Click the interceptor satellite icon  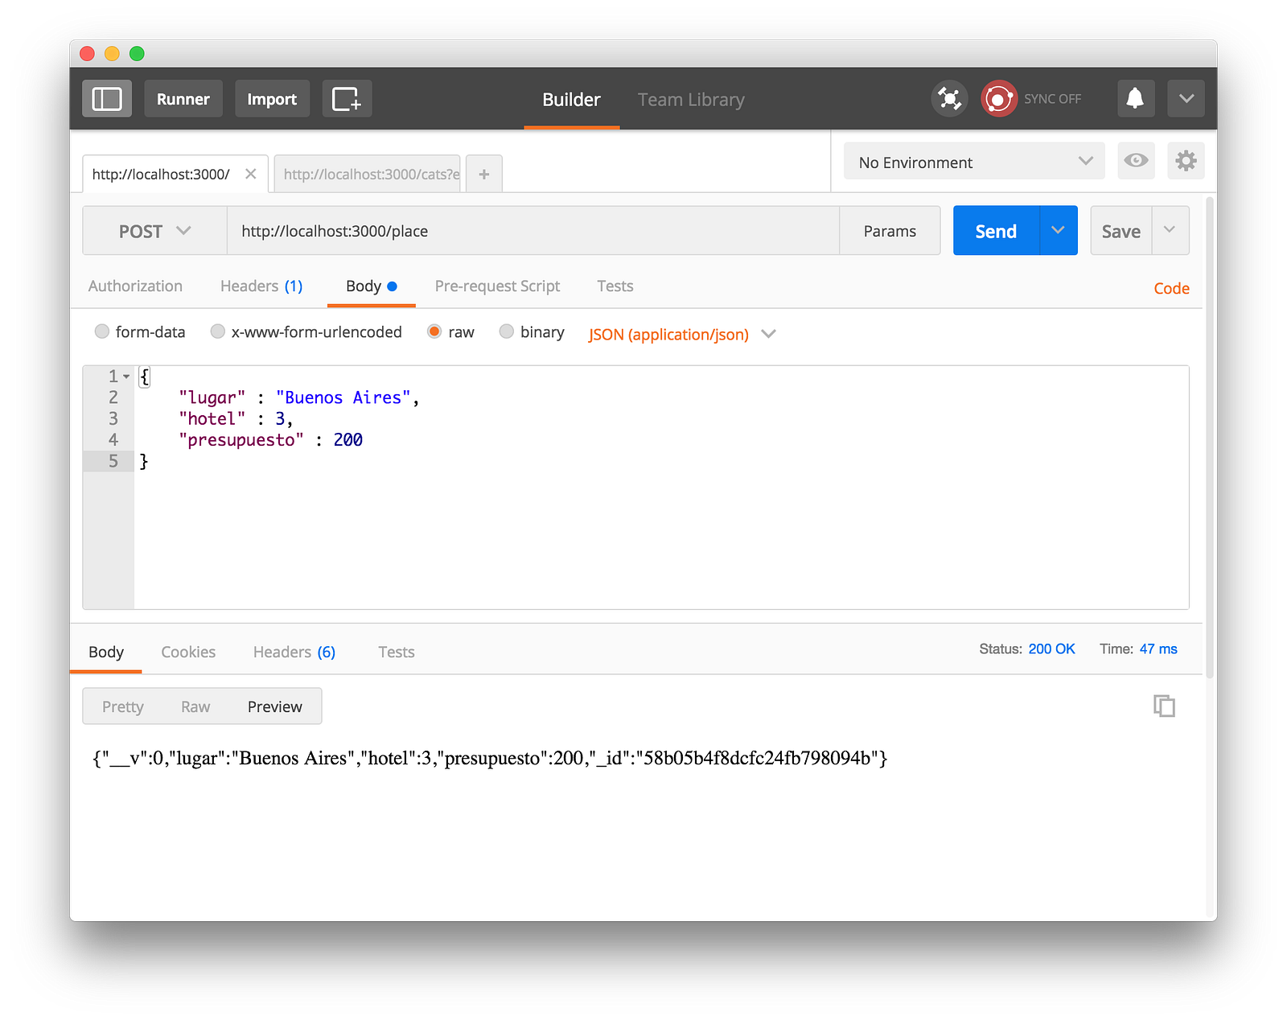coord(949,99)
